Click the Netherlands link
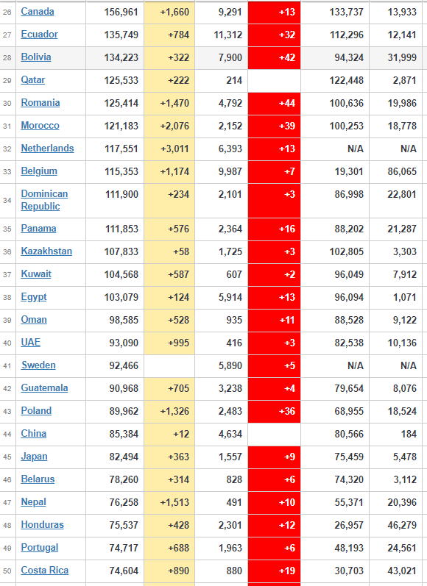Image resolution: width=427 pixels, height=586 pixels. (x=48, y=149)
